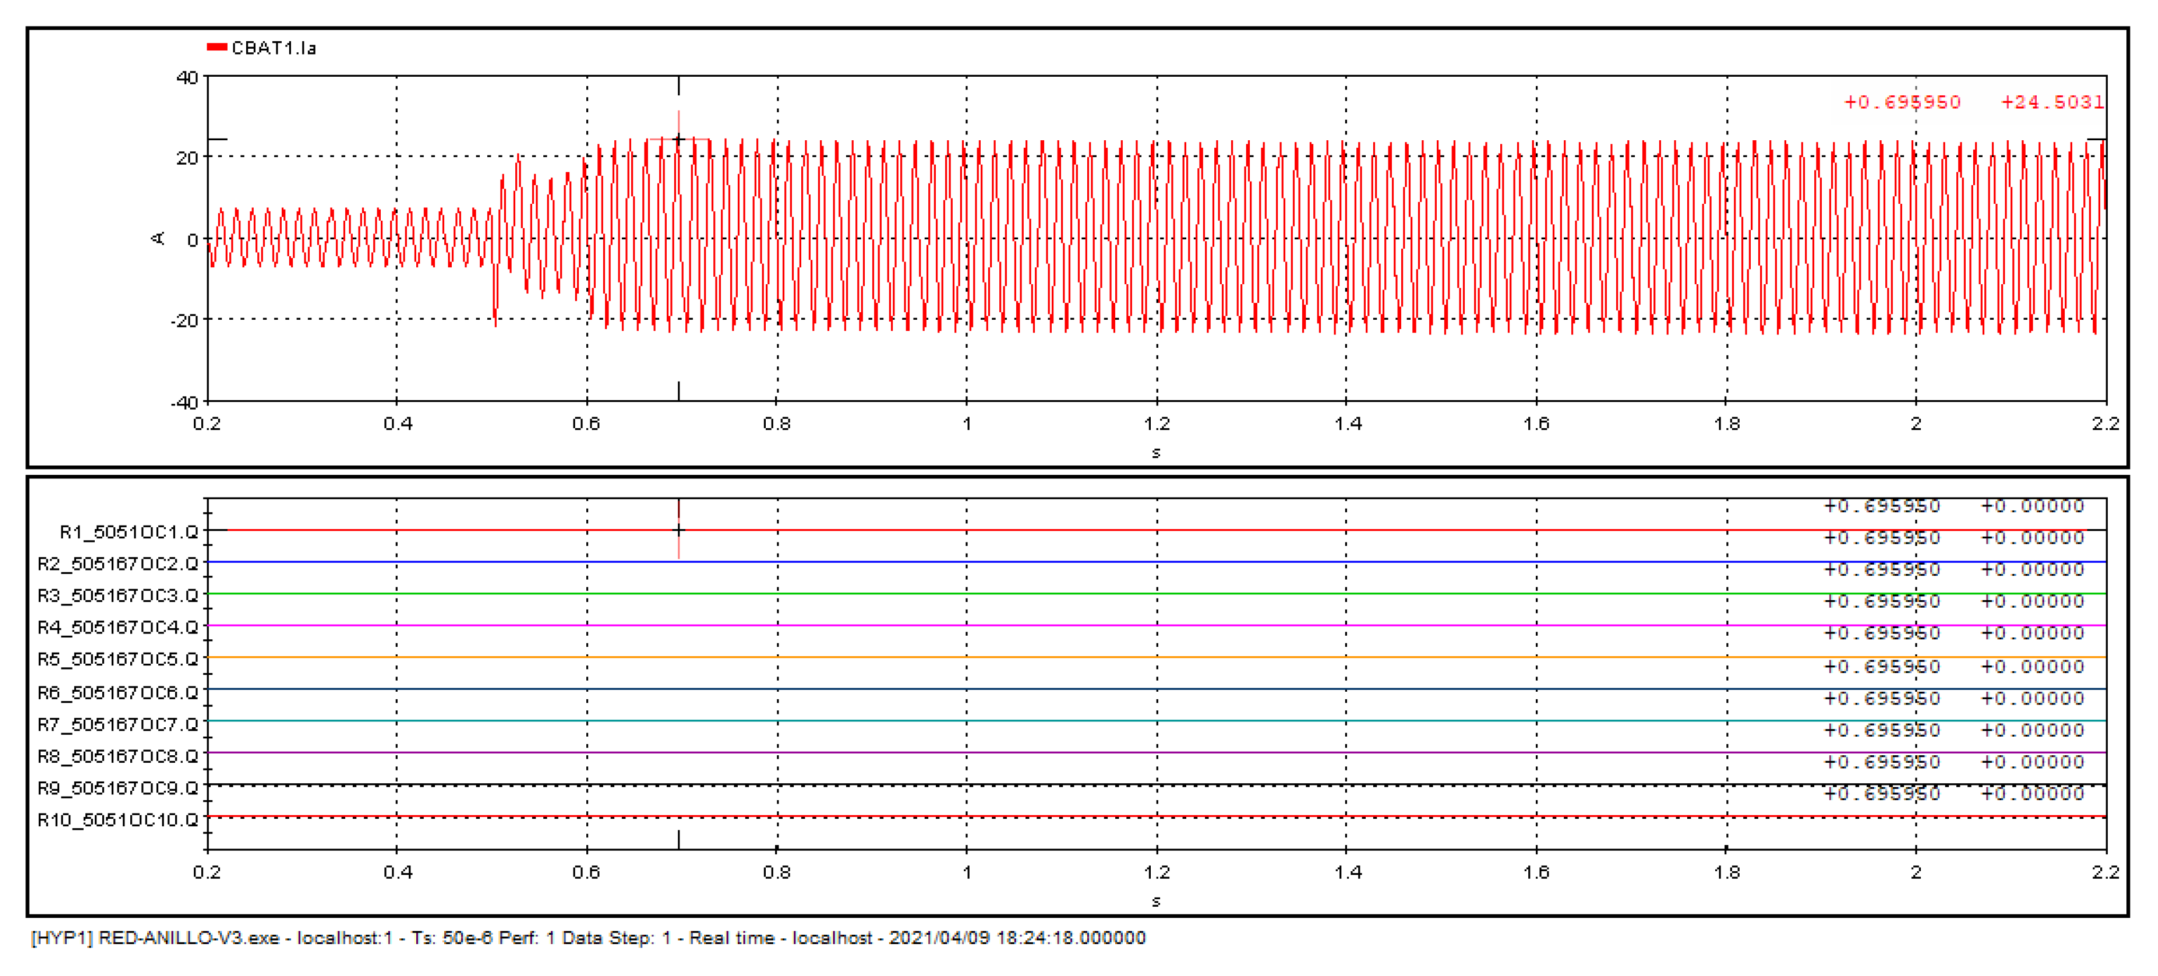This screenshot has height=976, width=2158.
Task: Select the R8_505167OC8.Q signal label
Action: pyautogui.click(x=117, y=757)
